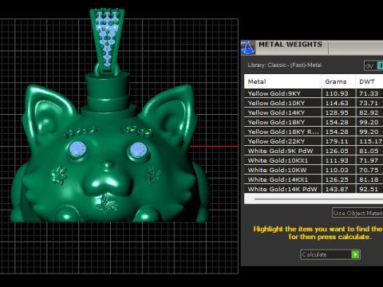Click the 81.05 DWT value

(369, 151)
